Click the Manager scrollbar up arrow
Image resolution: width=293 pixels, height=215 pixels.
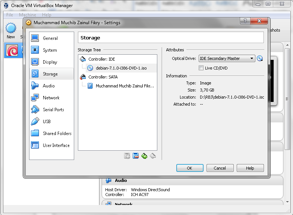287,45
